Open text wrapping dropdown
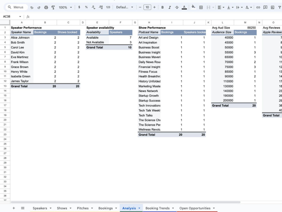The image size is (282, 212). click(x=239, y=7)
